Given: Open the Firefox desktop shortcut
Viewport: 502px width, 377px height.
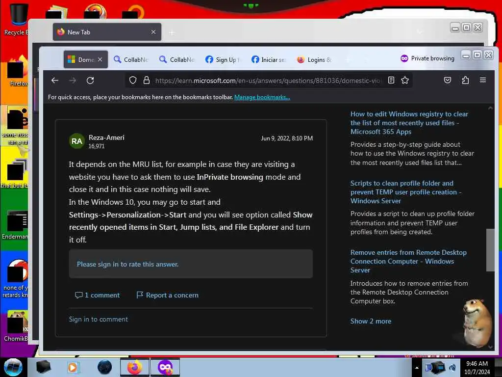Looking at the screenshot, I should (17, 71).
